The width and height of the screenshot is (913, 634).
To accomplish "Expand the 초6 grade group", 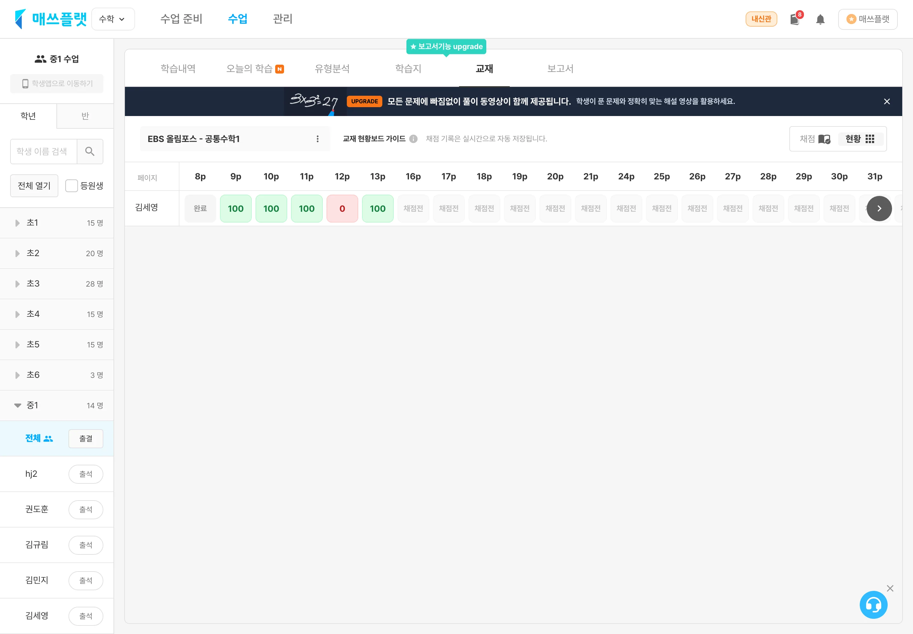I will click(x=57, y=375).
